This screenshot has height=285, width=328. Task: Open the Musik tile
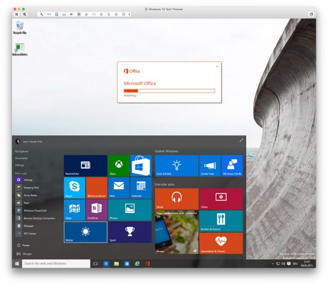pos(177,199)
